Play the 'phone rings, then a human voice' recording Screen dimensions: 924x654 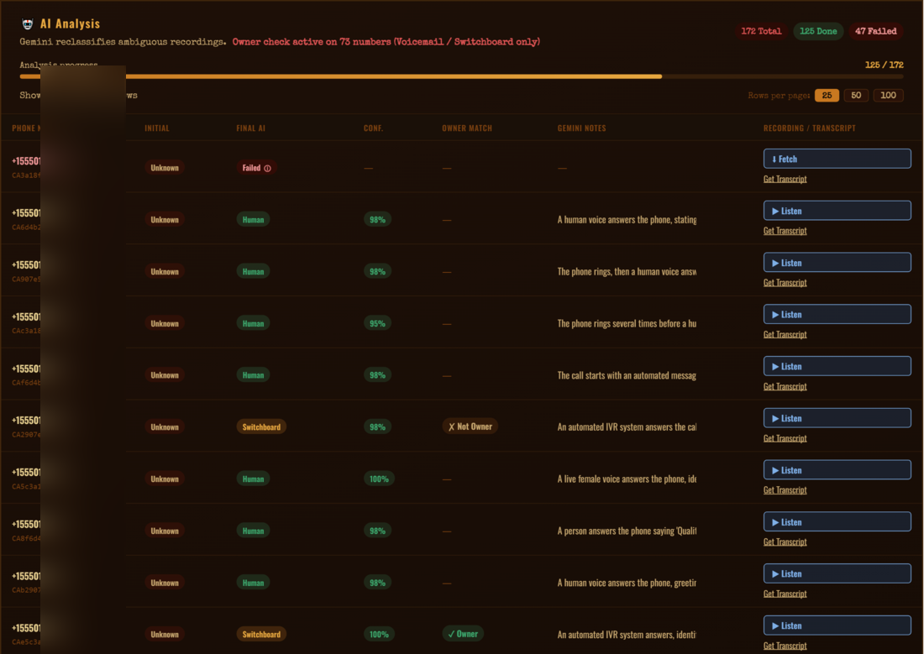(837, 262)
